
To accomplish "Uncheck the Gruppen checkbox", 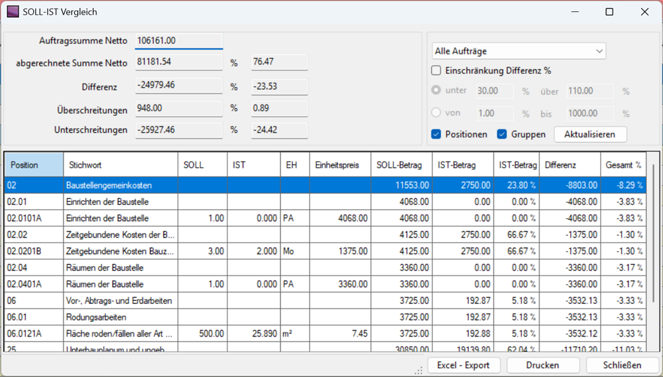I will click(x=502, y=134).
